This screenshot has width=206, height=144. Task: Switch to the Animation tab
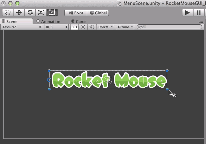tap(48, 22)
